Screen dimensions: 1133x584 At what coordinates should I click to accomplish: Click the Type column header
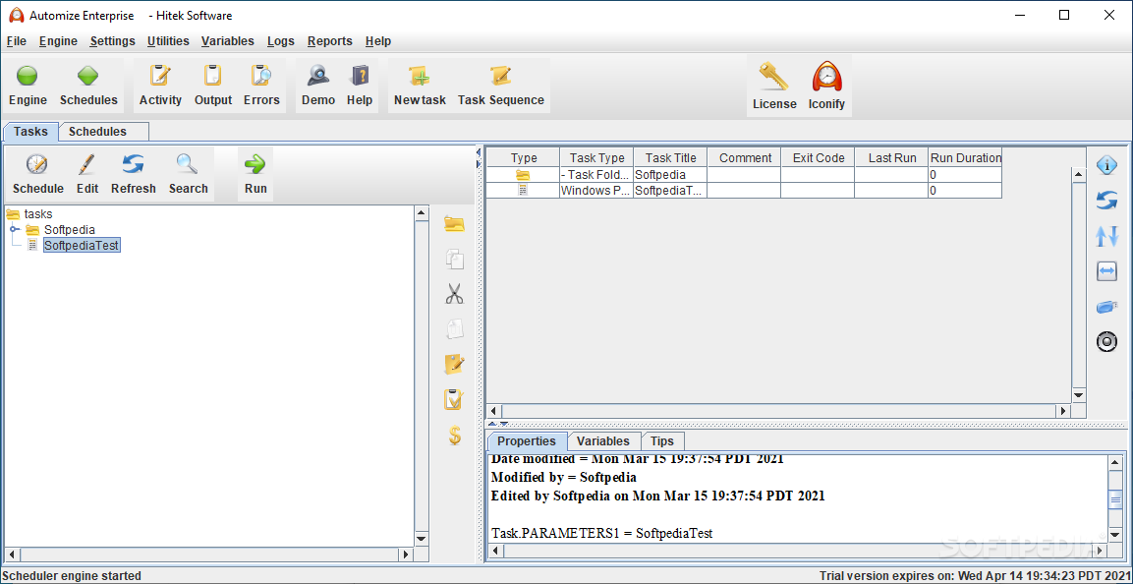pos(524,157)
